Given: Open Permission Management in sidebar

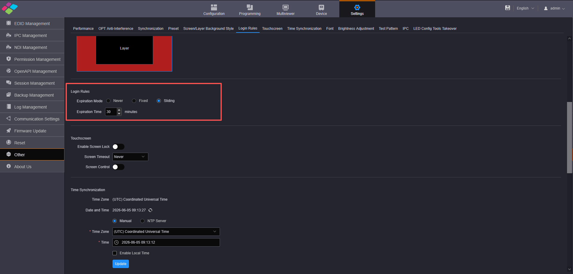Looking at the screenshot, I should tap(32, 59).
